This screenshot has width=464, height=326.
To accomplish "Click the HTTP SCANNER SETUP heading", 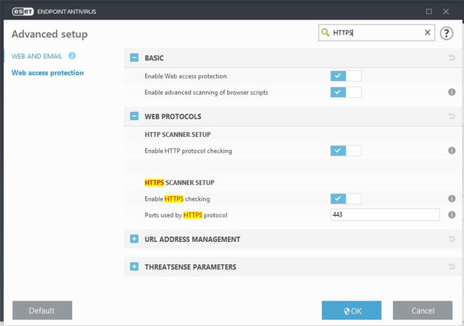I will (178, 135).
